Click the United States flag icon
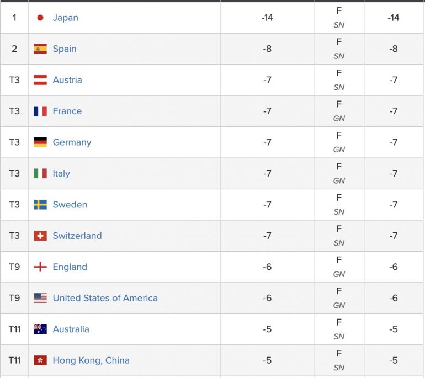Viewport: 425px width, 378px height. [40, 298]
